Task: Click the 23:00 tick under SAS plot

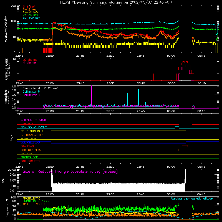Action: click(50, 195)
